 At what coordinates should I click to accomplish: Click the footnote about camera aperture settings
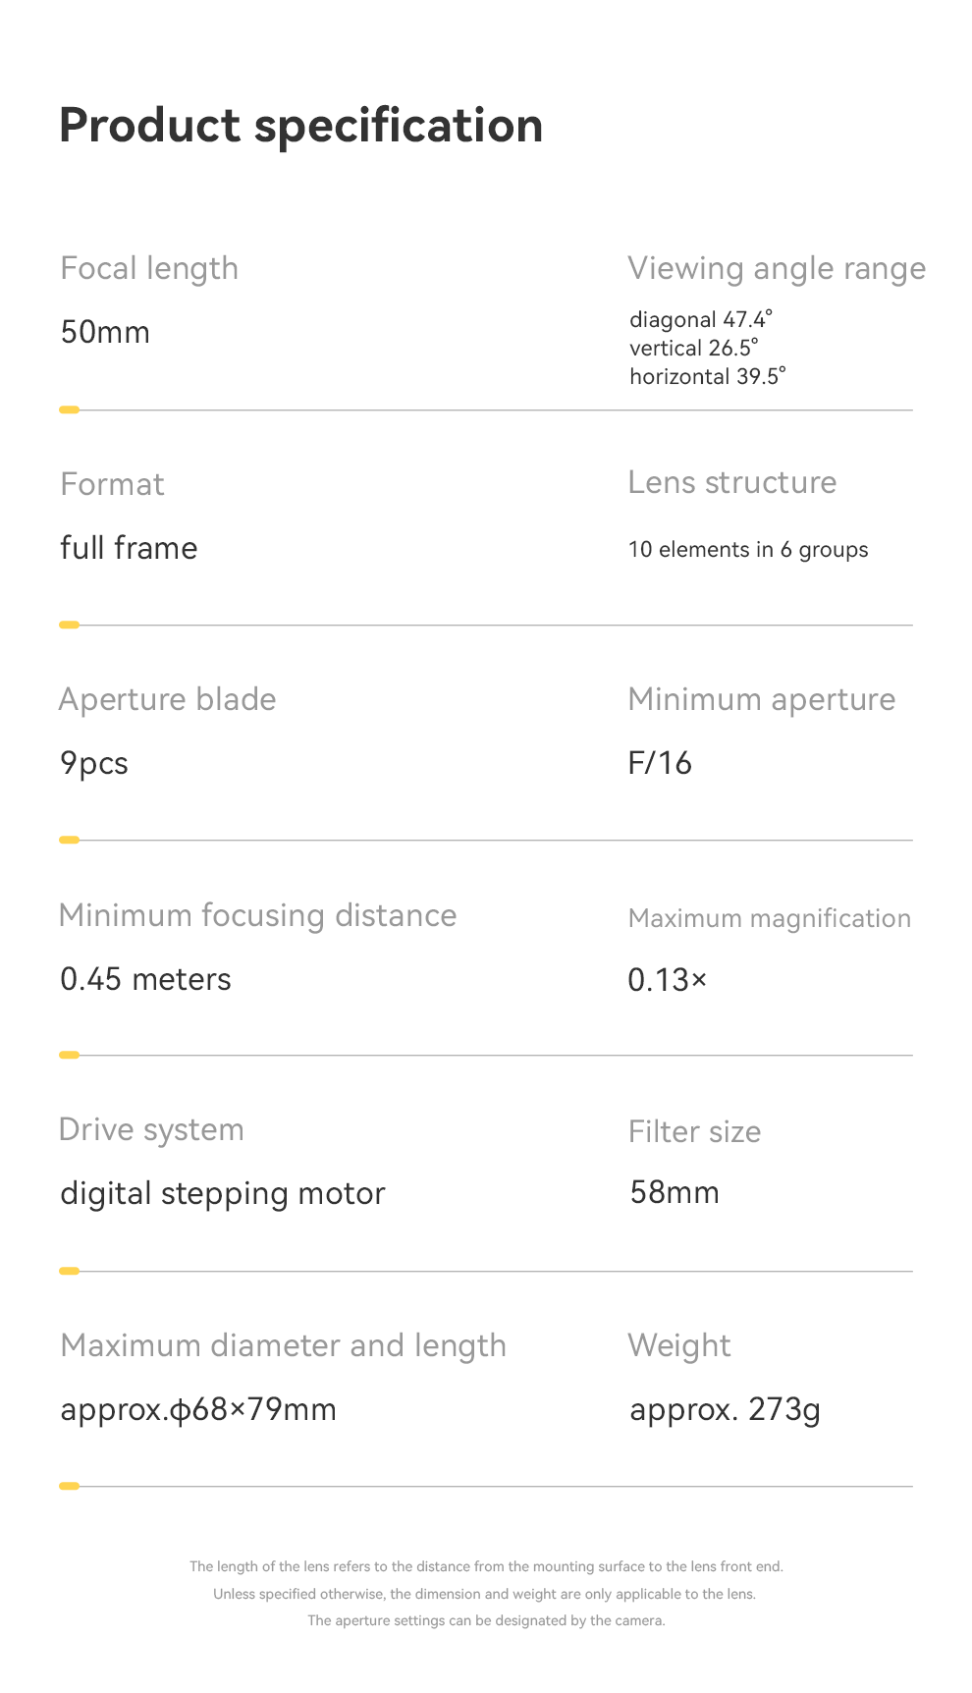[486, 1620]
